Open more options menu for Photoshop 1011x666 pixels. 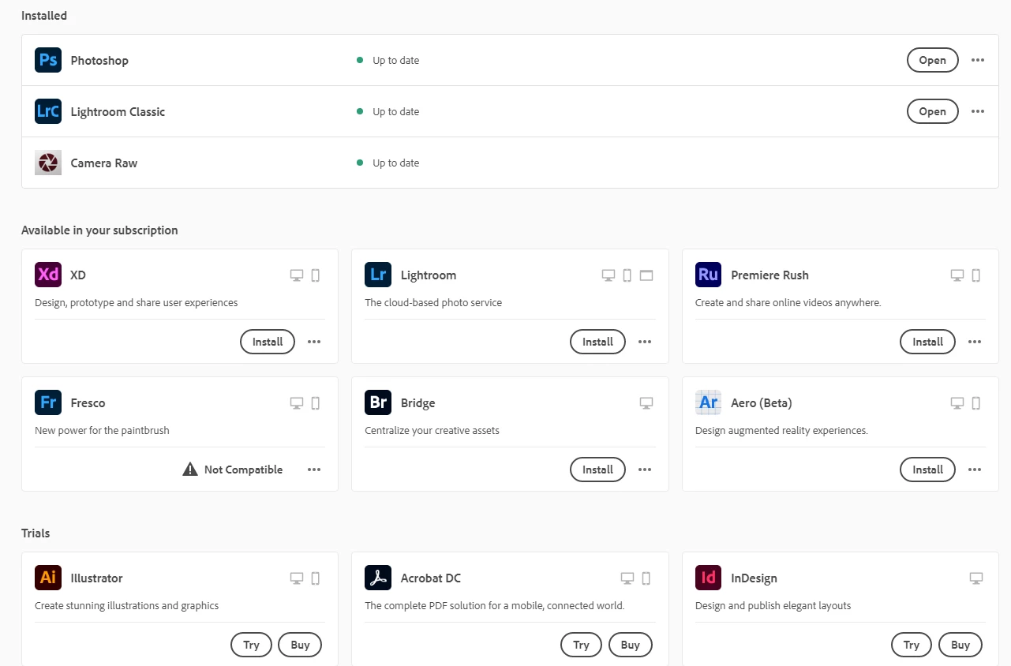pyautogui.click(x=978, y=60)
